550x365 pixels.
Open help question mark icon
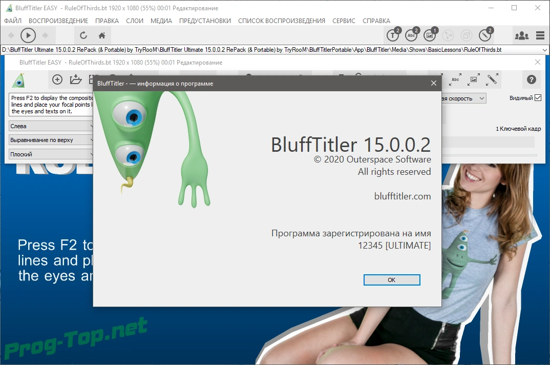point(532,79)
